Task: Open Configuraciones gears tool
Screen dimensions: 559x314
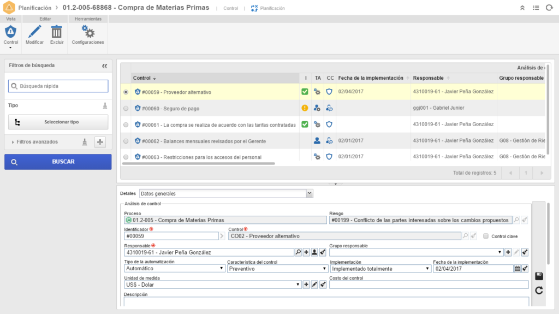Action: [x=88, y=35]
